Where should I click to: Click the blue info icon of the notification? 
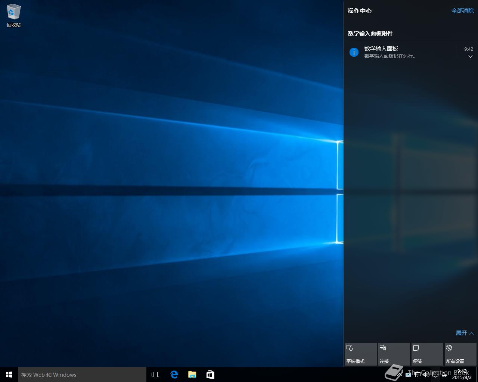coord(354,52)
